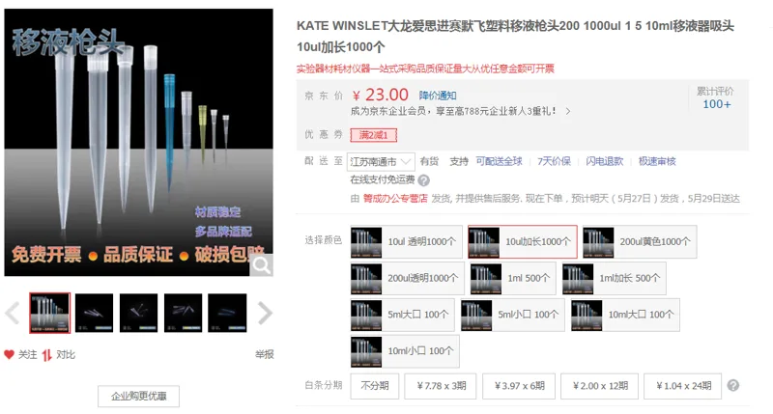The width and height of the screenshot is (773, 414).
Task: Click the KATE WINSLET product title
Action: point(516,37)
